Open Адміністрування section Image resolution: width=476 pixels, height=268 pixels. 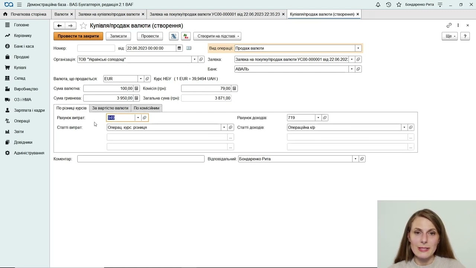[29, 153]
